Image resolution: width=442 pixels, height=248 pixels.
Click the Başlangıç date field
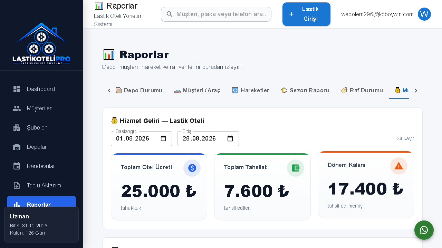141,138
